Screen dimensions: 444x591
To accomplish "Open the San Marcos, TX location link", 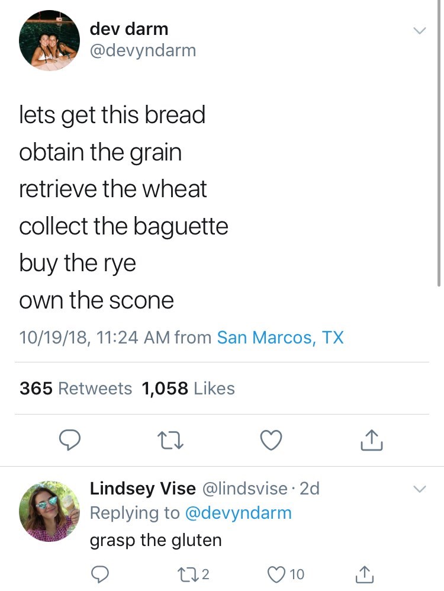I will 280,338.
